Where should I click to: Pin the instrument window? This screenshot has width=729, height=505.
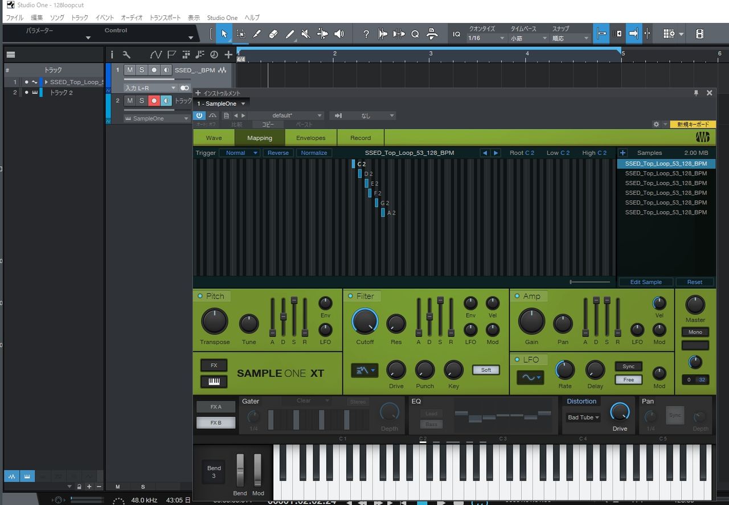coord(695,93)
